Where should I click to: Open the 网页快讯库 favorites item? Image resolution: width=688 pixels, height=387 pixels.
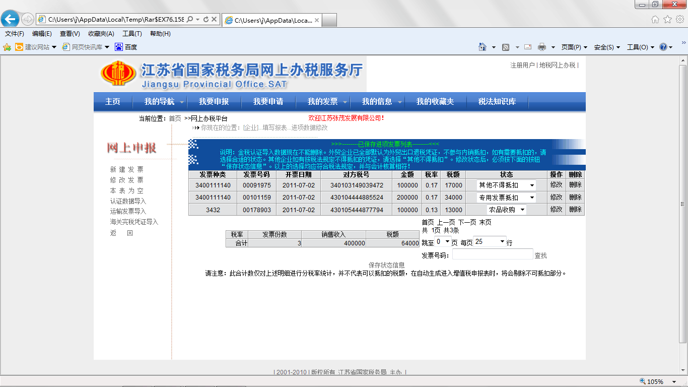[86, 47]
